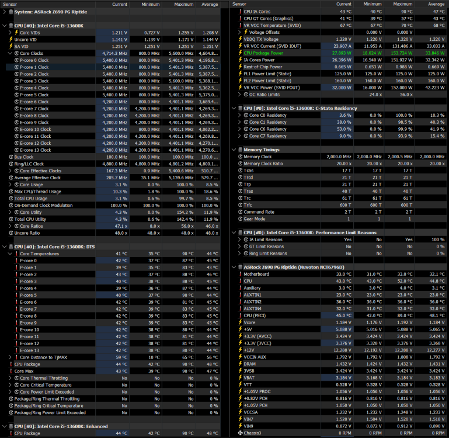Click the lightning icon of CPU Package Power

(240, 53)
